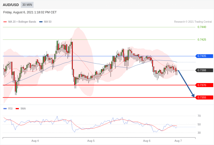
Task: Click the RSI legend blue swatch
Action: (x=5, y=109)
